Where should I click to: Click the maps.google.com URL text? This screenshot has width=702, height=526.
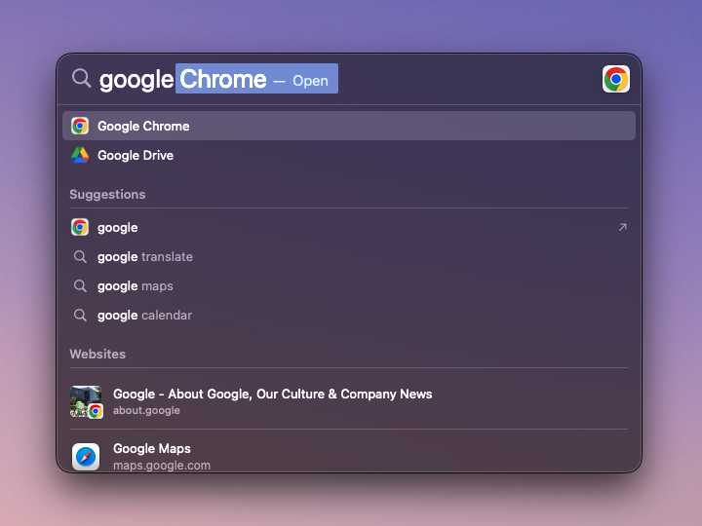pyautogui.click(x=162, y=466)
